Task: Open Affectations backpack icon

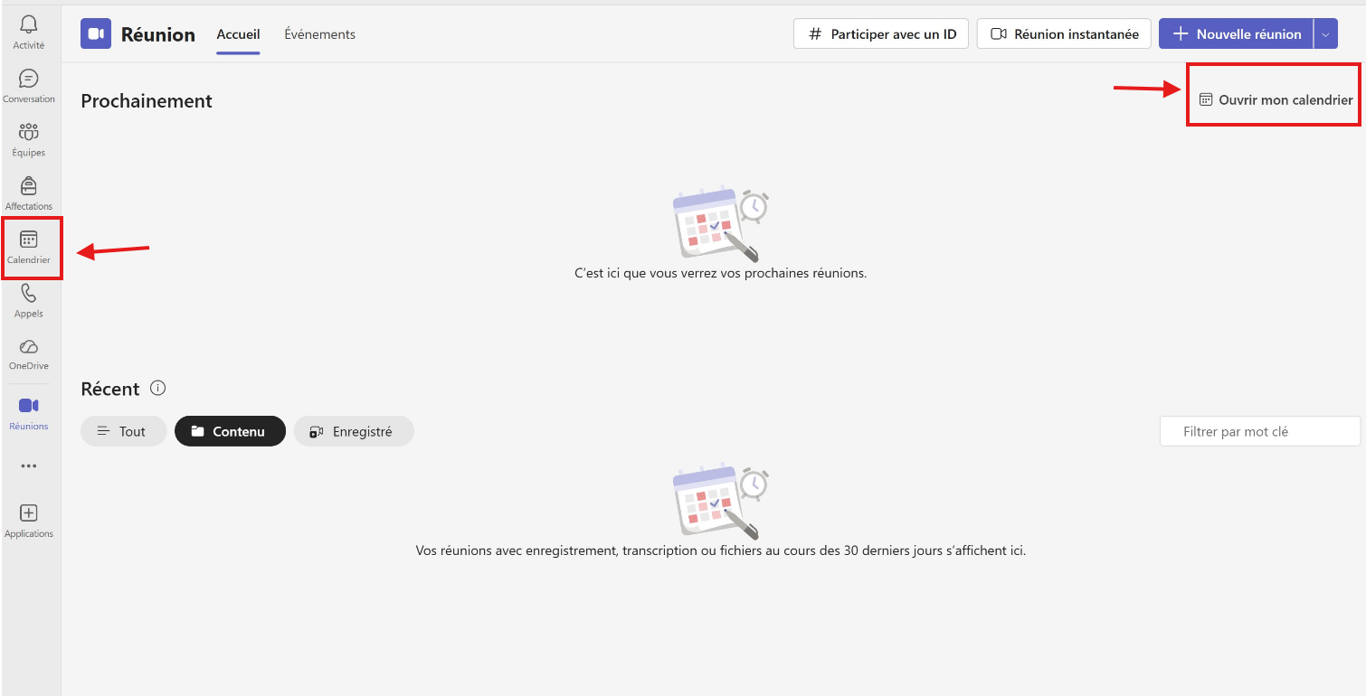Action: 29,193
